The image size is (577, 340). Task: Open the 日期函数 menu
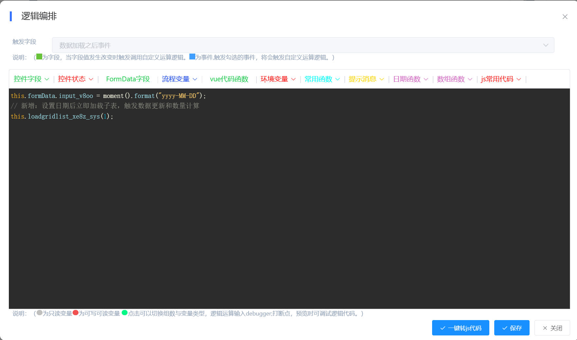410,79
